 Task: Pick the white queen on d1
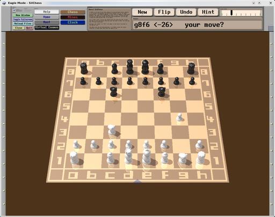click(x=128, y=156)
